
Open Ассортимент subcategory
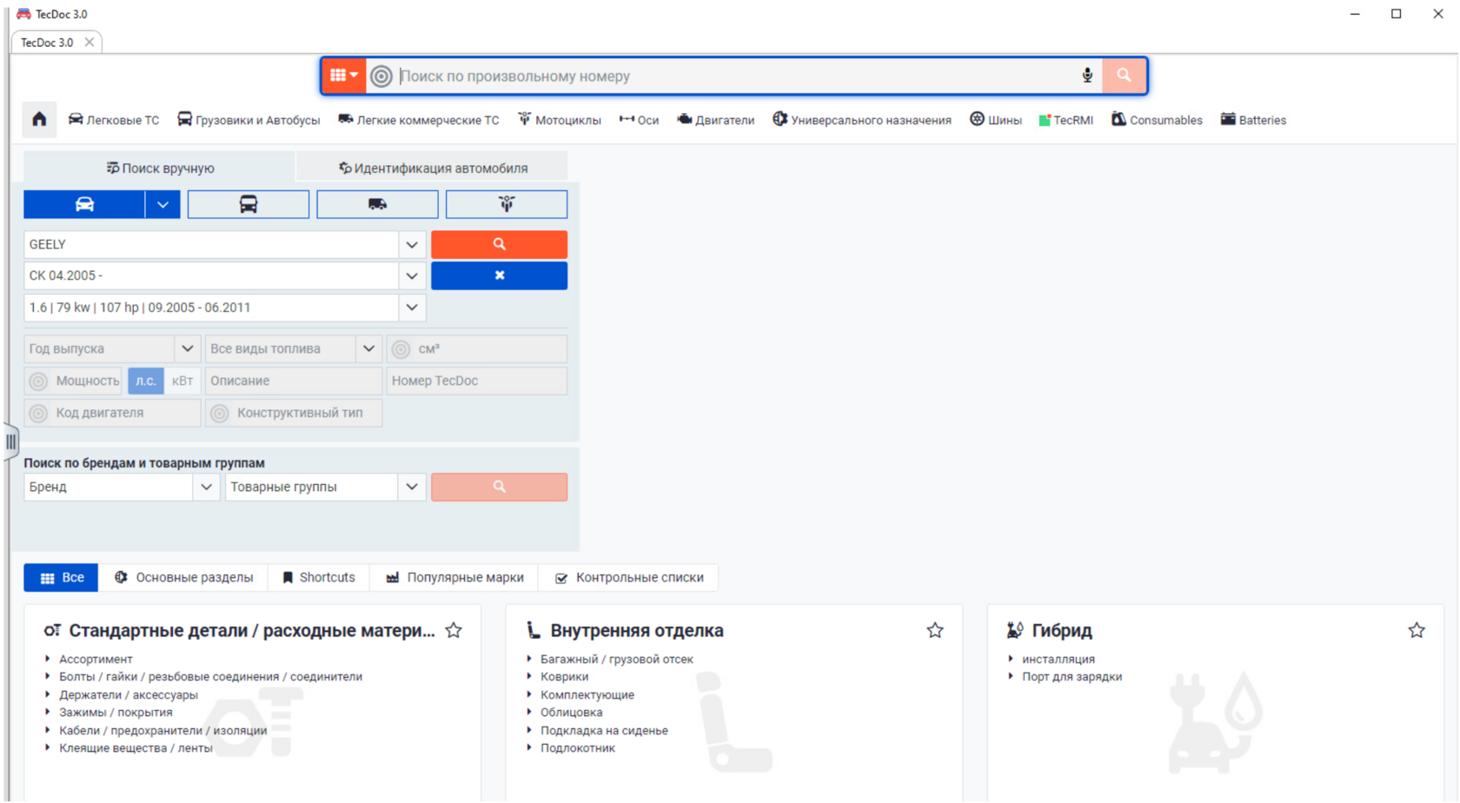[x=96, y=659]
